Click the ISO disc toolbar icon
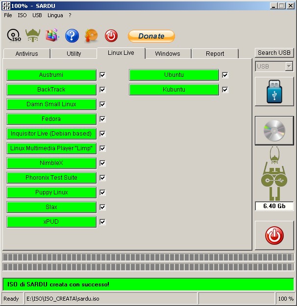297x306 pixels. pos(14,36)
